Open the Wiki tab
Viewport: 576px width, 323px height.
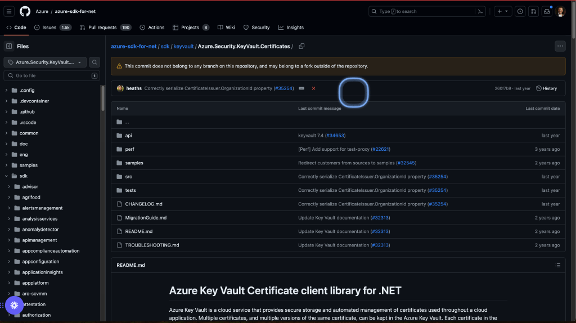pyautogui.click(x=226, y=28)
